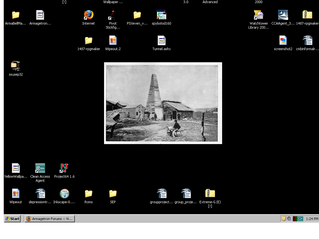Switch to Armagetron Forums taskbar window
The width and height of the screenshot is (319, 239).
(50, 219)
